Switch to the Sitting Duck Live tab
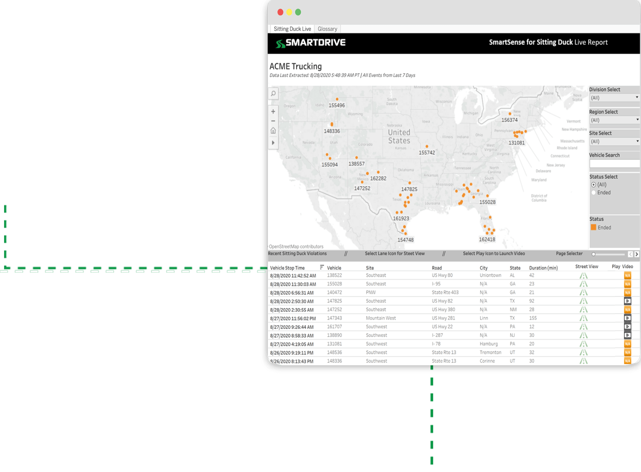 292,29
